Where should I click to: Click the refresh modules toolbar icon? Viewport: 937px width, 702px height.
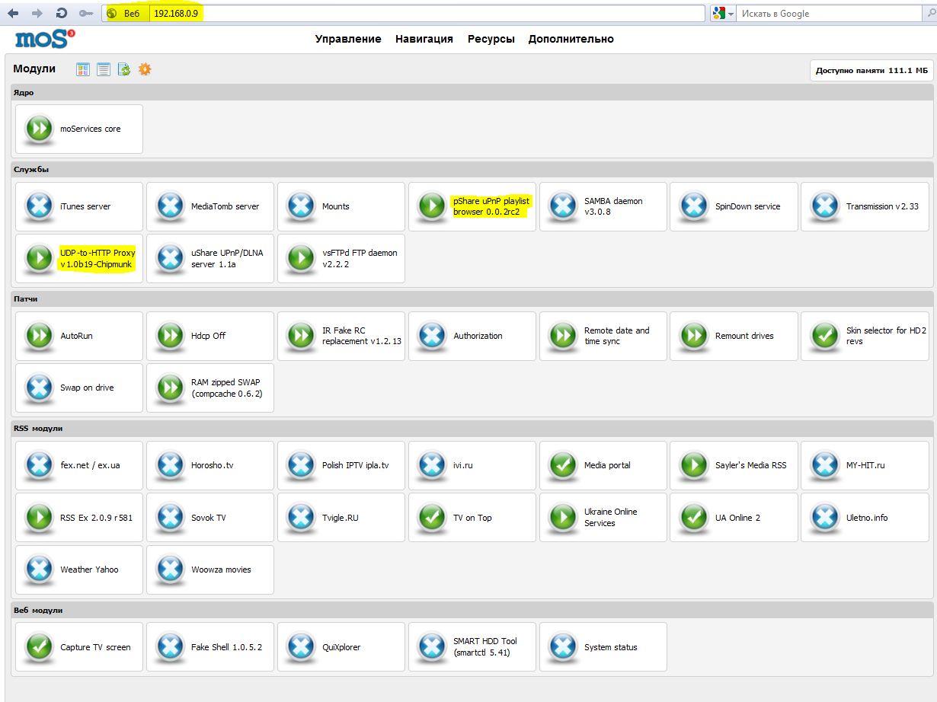(124, 69)
